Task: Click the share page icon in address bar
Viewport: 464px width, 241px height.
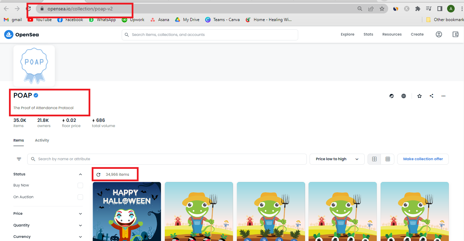Action: coord(371,9)
